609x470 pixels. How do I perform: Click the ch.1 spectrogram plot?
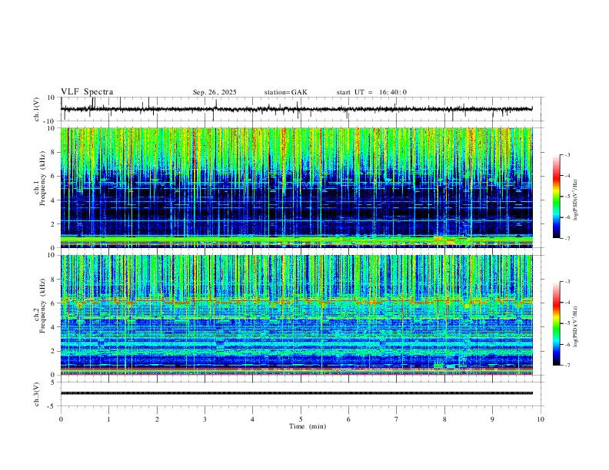[296, 187]
